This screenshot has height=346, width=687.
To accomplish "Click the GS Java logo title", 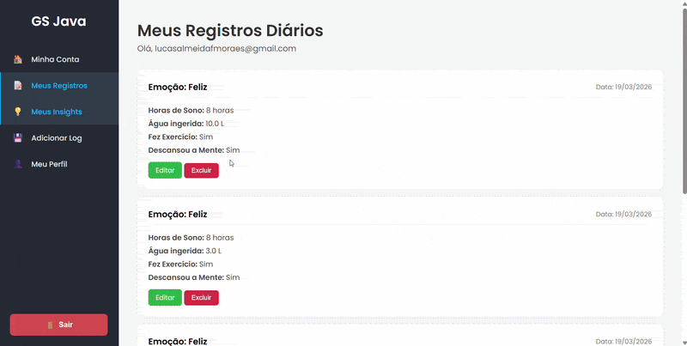I will pos(58,21).
